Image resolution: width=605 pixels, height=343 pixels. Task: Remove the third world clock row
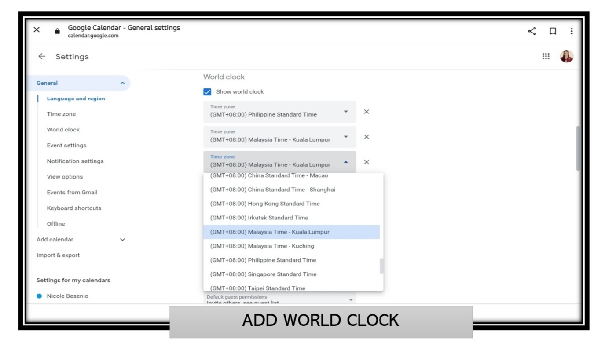pyautogui.click(x=366, y=162)
